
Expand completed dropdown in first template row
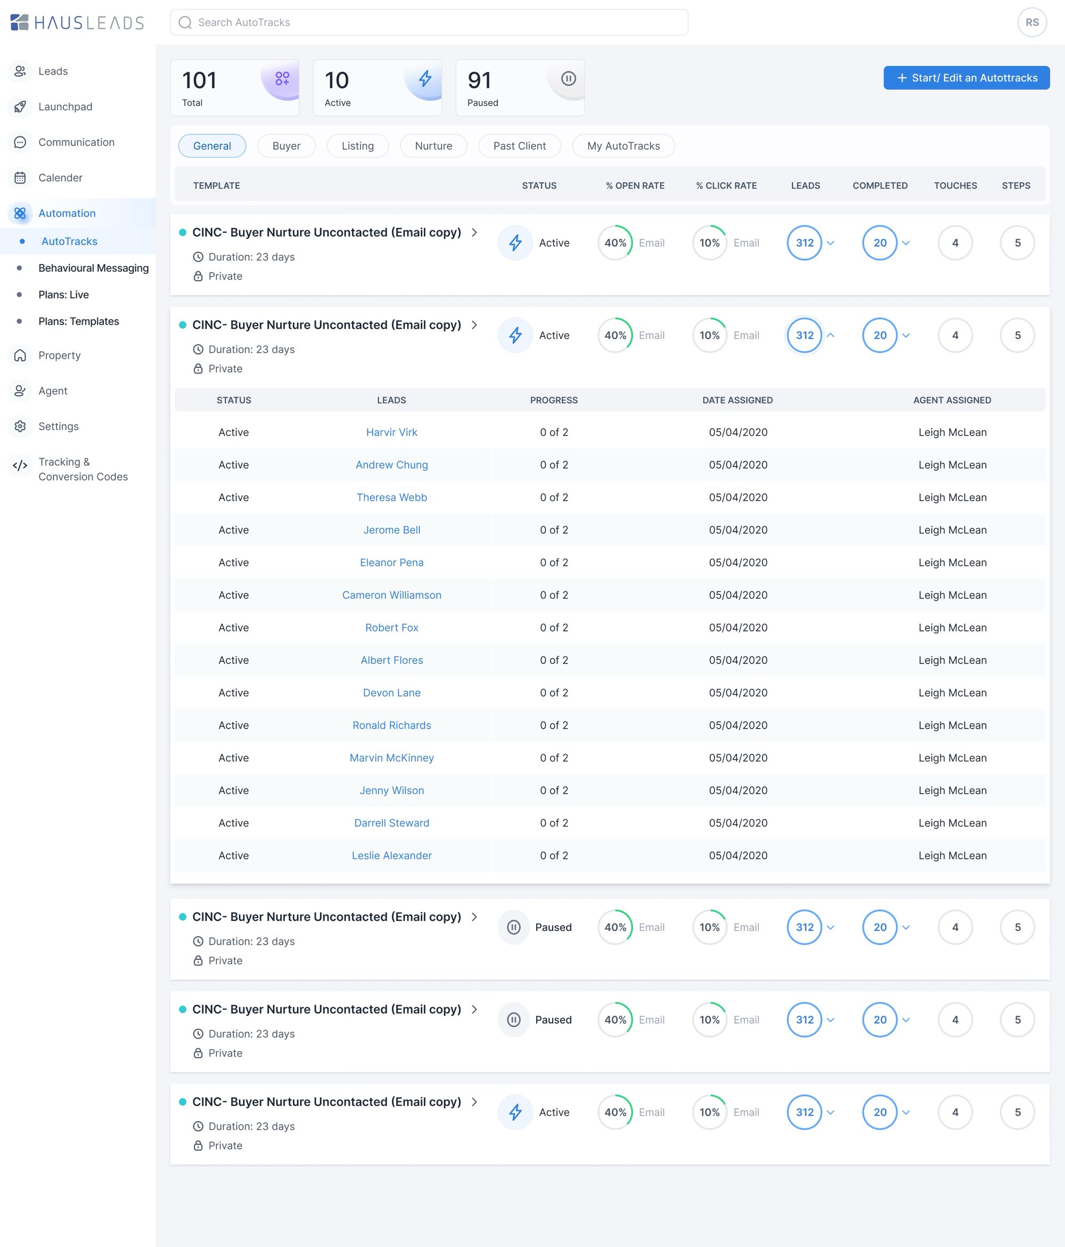click(x=906, y=243)
